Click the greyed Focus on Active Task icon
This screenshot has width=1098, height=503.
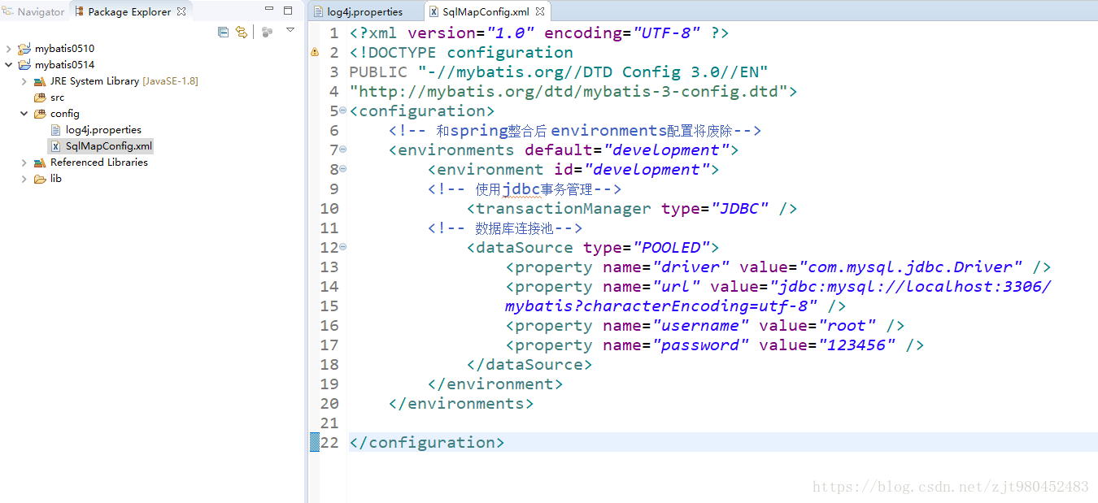[x=267, y=32]
